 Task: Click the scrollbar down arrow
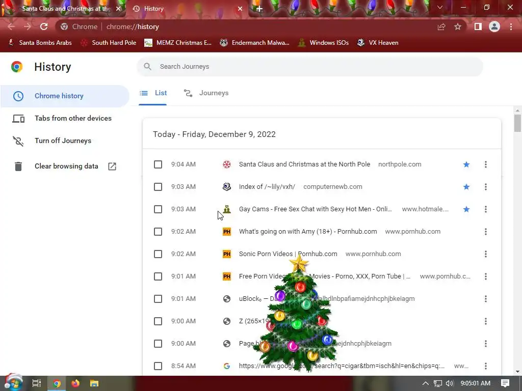click(517, 372)
